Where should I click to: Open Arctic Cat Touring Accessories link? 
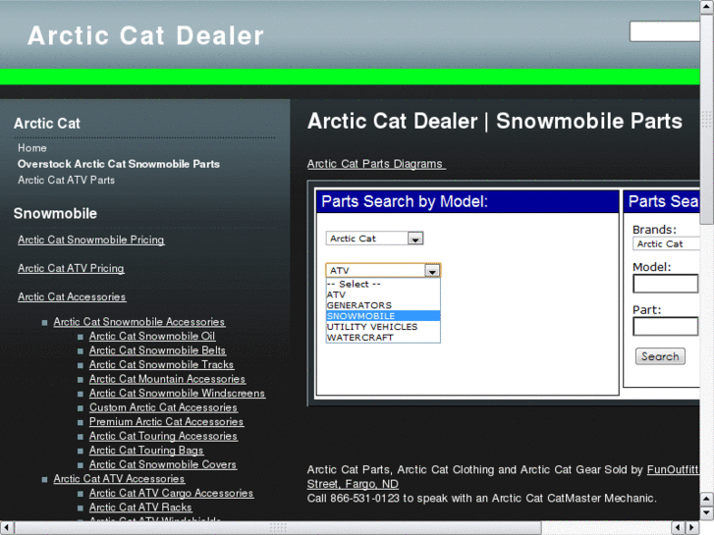point(163,436)
